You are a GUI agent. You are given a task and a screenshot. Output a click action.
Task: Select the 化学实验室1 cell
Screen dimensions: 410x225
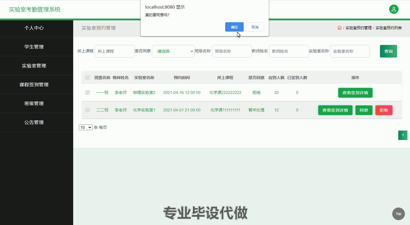click(144, 110)
